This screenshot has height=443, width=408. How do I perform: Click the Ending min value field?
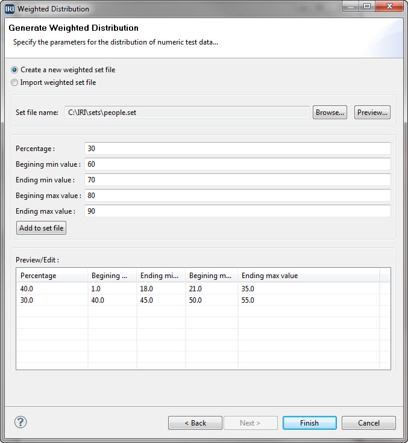[237, 180]
